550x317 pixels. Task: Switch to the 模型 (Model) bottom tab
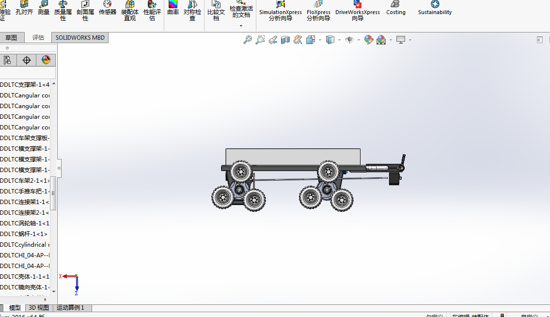click(x=15, y=308)
